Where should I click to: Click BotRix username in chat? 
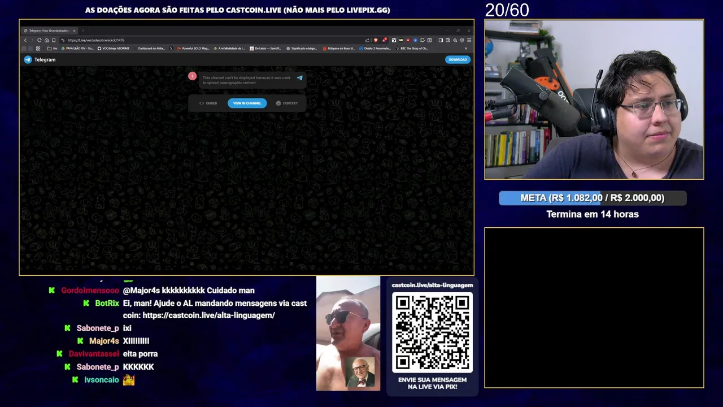click(107, 304)
